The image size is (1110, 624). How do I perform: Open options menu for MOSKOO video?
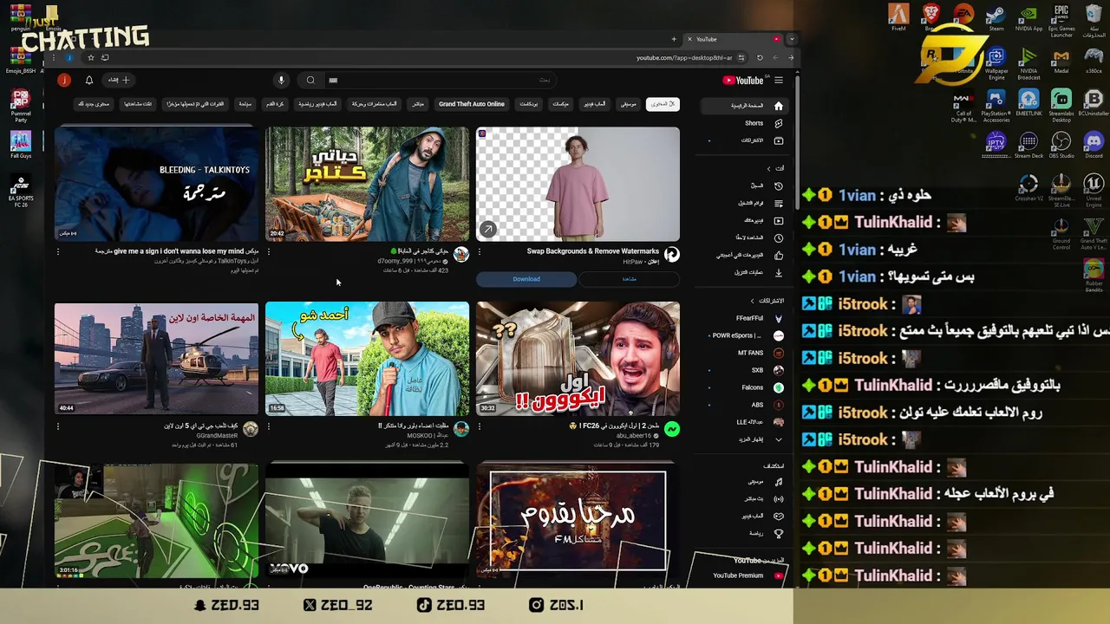click(x=269, y=426)
